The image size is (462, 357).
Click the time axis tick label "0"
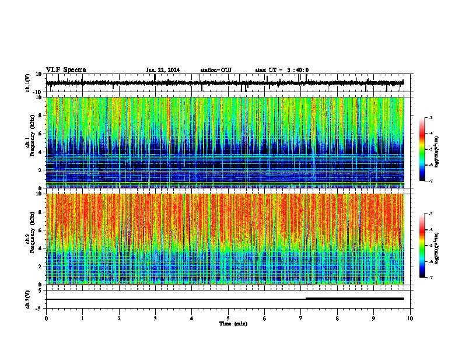click(x=46, y=318)
